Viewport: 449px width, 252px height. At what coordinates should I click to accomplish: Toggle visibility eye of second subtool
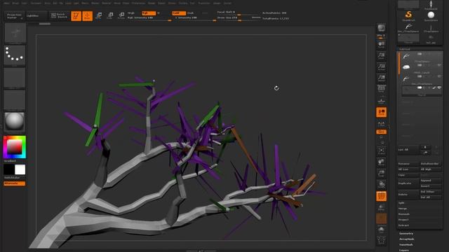(439, 65)
